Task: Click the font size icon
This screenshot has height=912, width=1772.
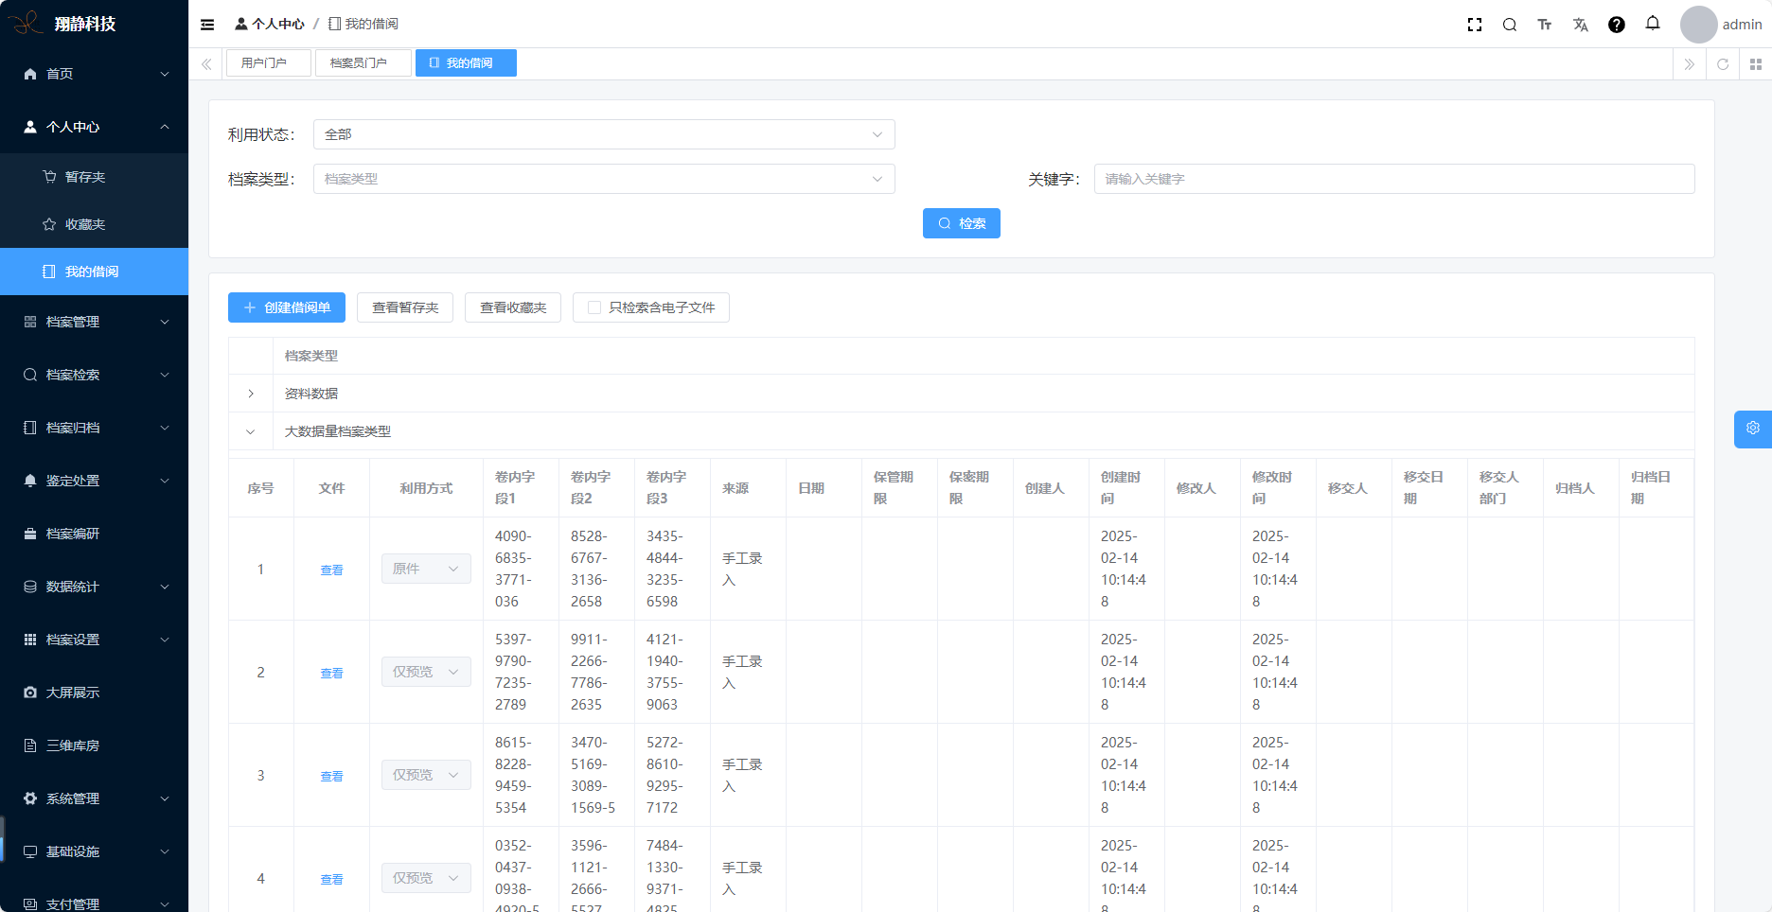Action: click(x=1545, y=25)
